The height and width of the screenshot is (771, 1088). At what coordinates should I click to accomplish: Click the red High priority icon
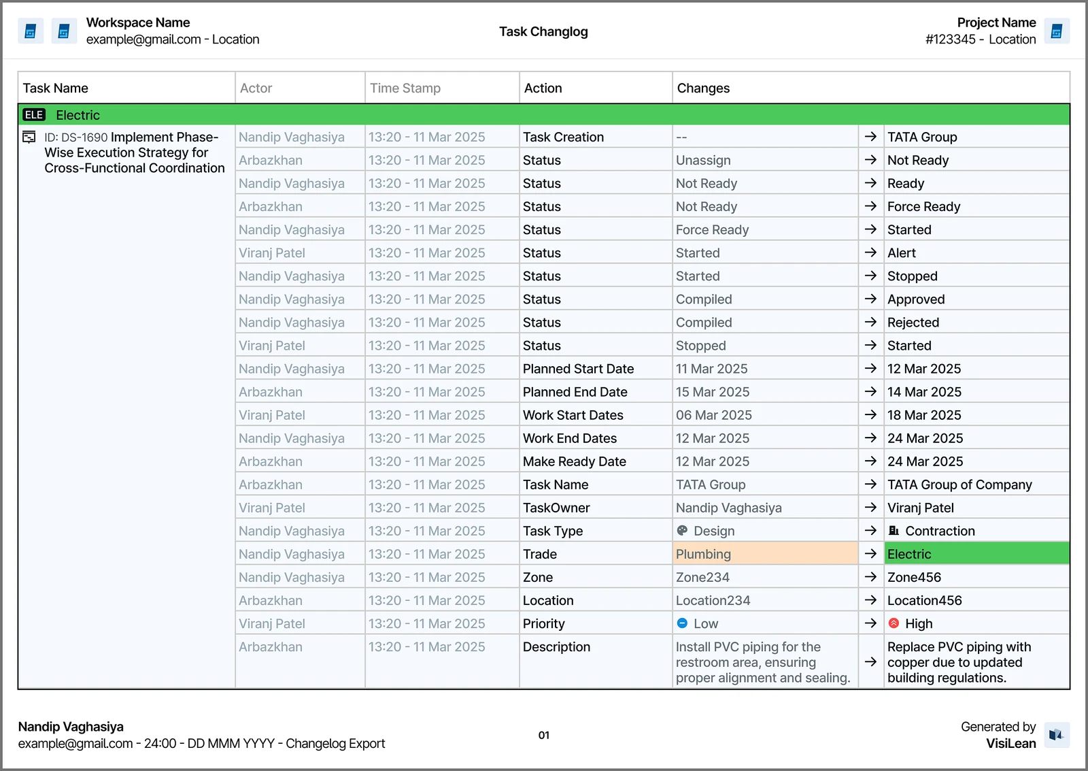coord(894,623)
